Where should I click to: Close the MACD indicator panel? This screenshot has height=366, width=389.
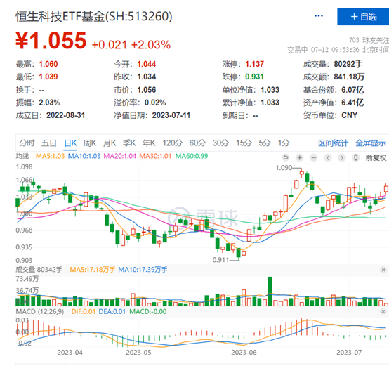(x=383, y=311)
